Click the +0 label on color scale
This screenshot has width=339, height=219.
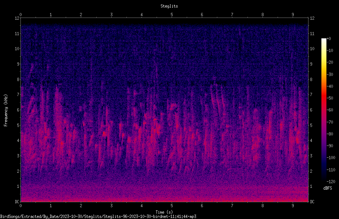pos(329,39)
